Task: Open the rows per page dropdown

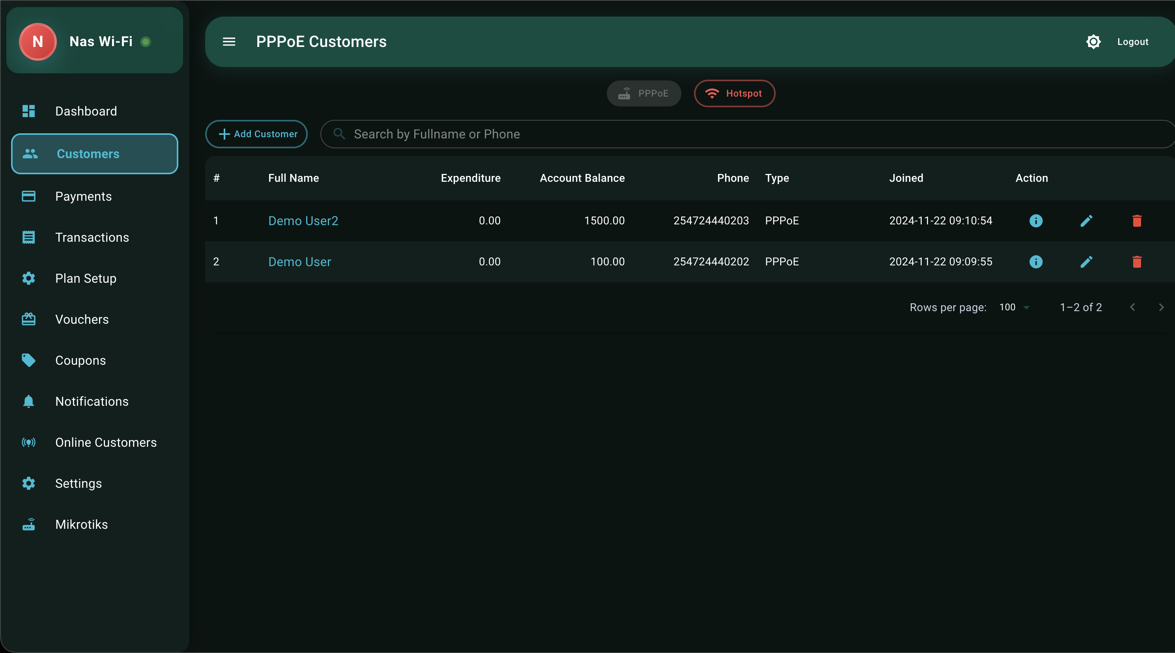Action: [x=1013, y=307]
